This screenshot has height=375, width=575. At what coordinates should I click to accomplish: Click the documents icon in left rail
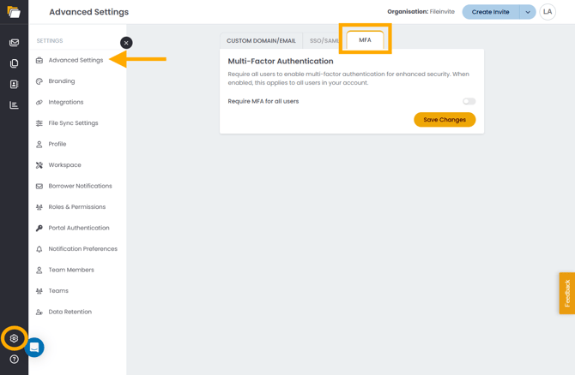click(14, 63)
